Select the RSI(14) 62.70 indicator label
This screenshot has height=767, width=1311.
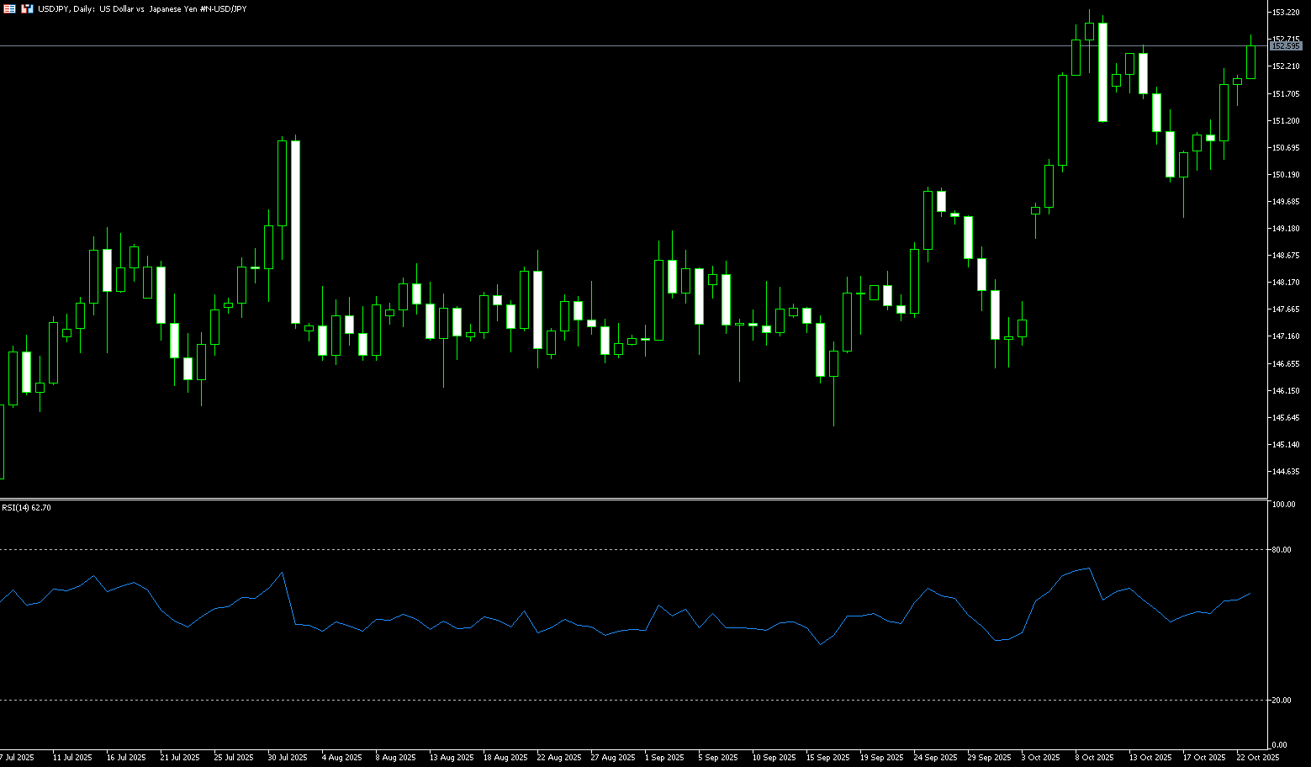pyautogui.click(x=26, y=508)
